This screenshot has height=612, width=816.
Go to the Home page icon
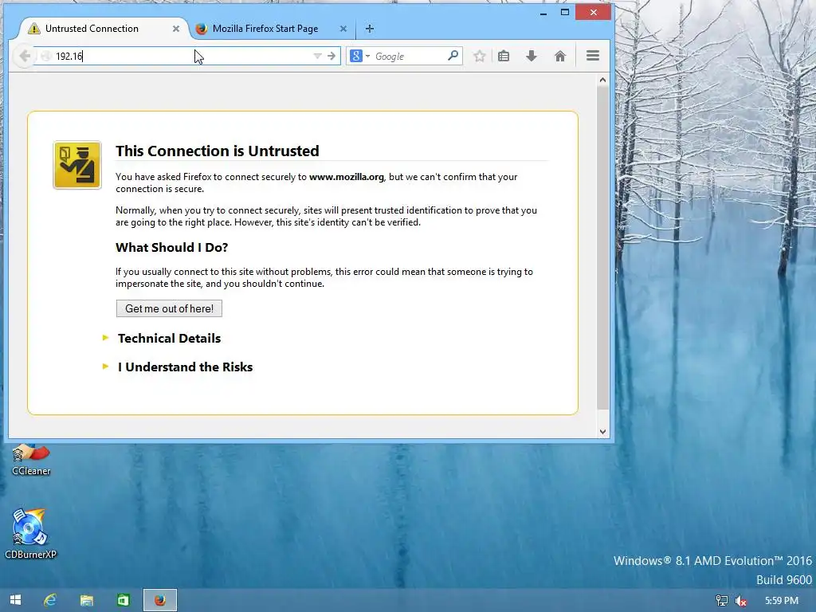(560, 56)
